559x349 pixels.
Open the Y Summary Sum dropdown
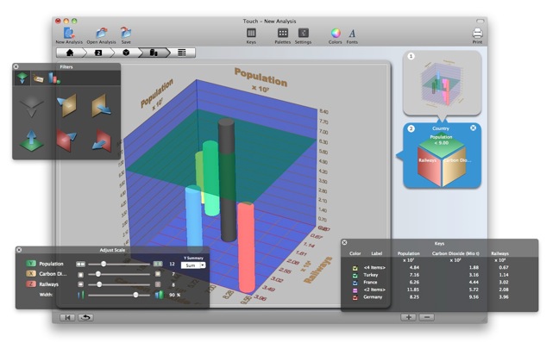[x=193, y=265]
